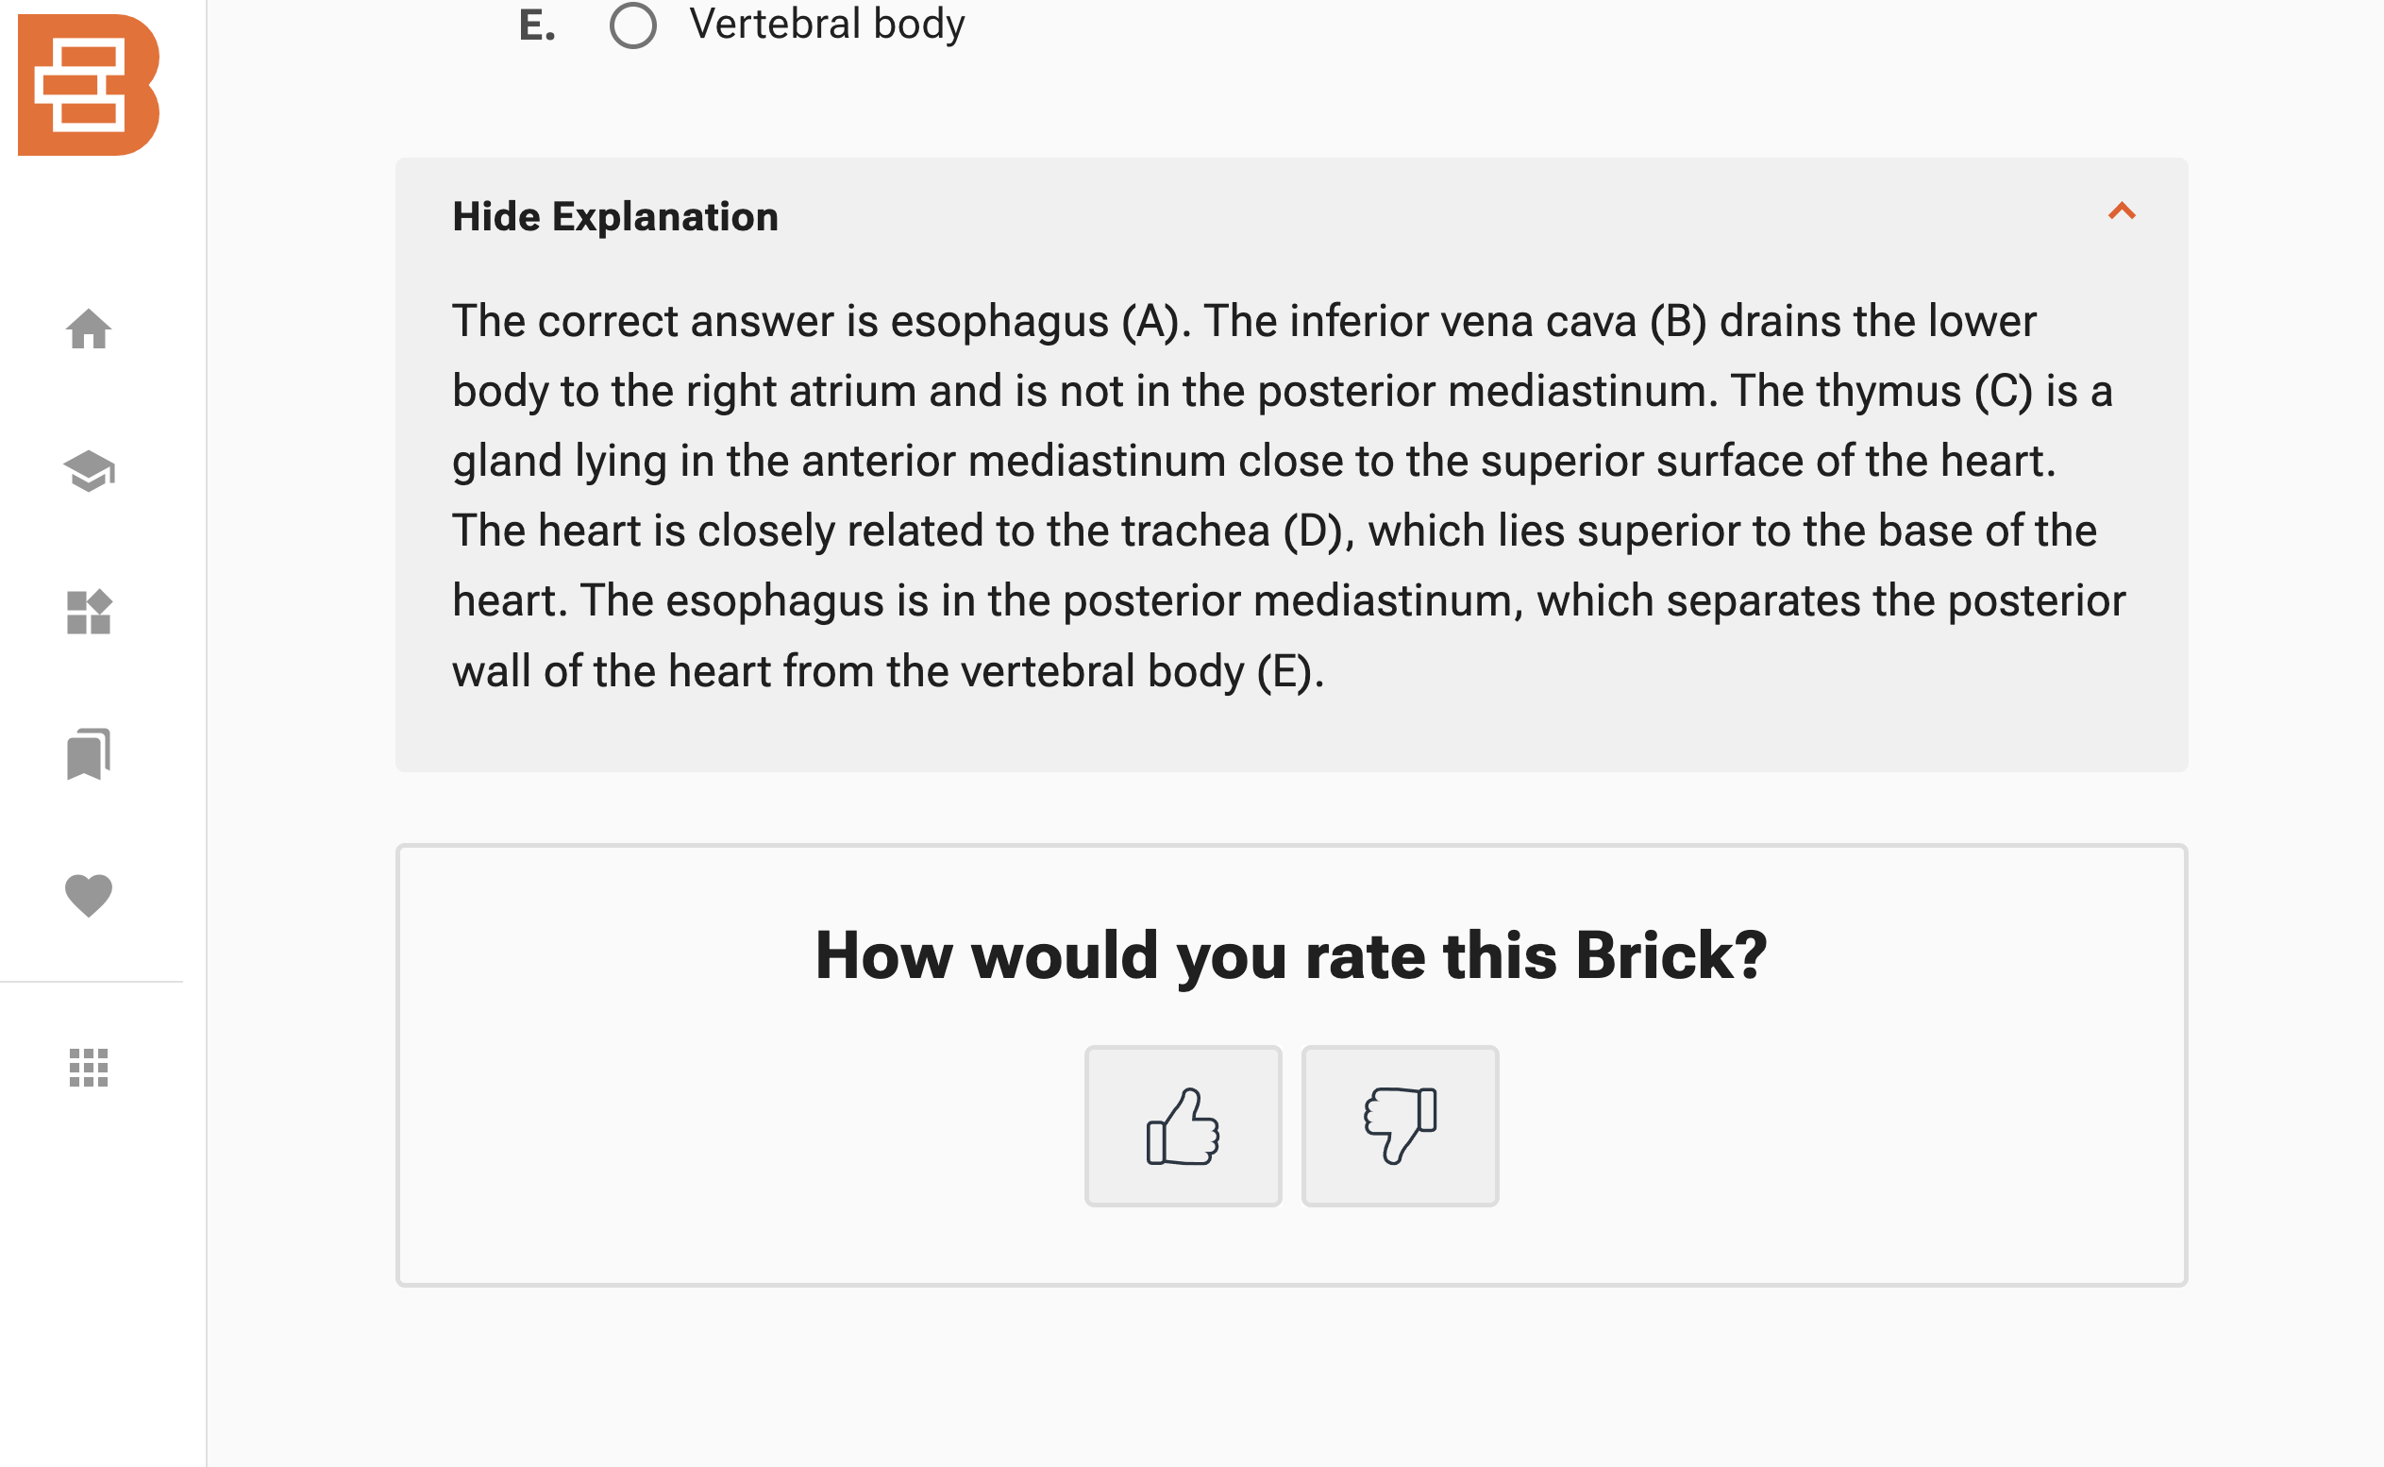Image resolution: width=2384 pixels, height=1467 pixels.
Task: Open the graduation cap learning section
Action: [89, 472]
